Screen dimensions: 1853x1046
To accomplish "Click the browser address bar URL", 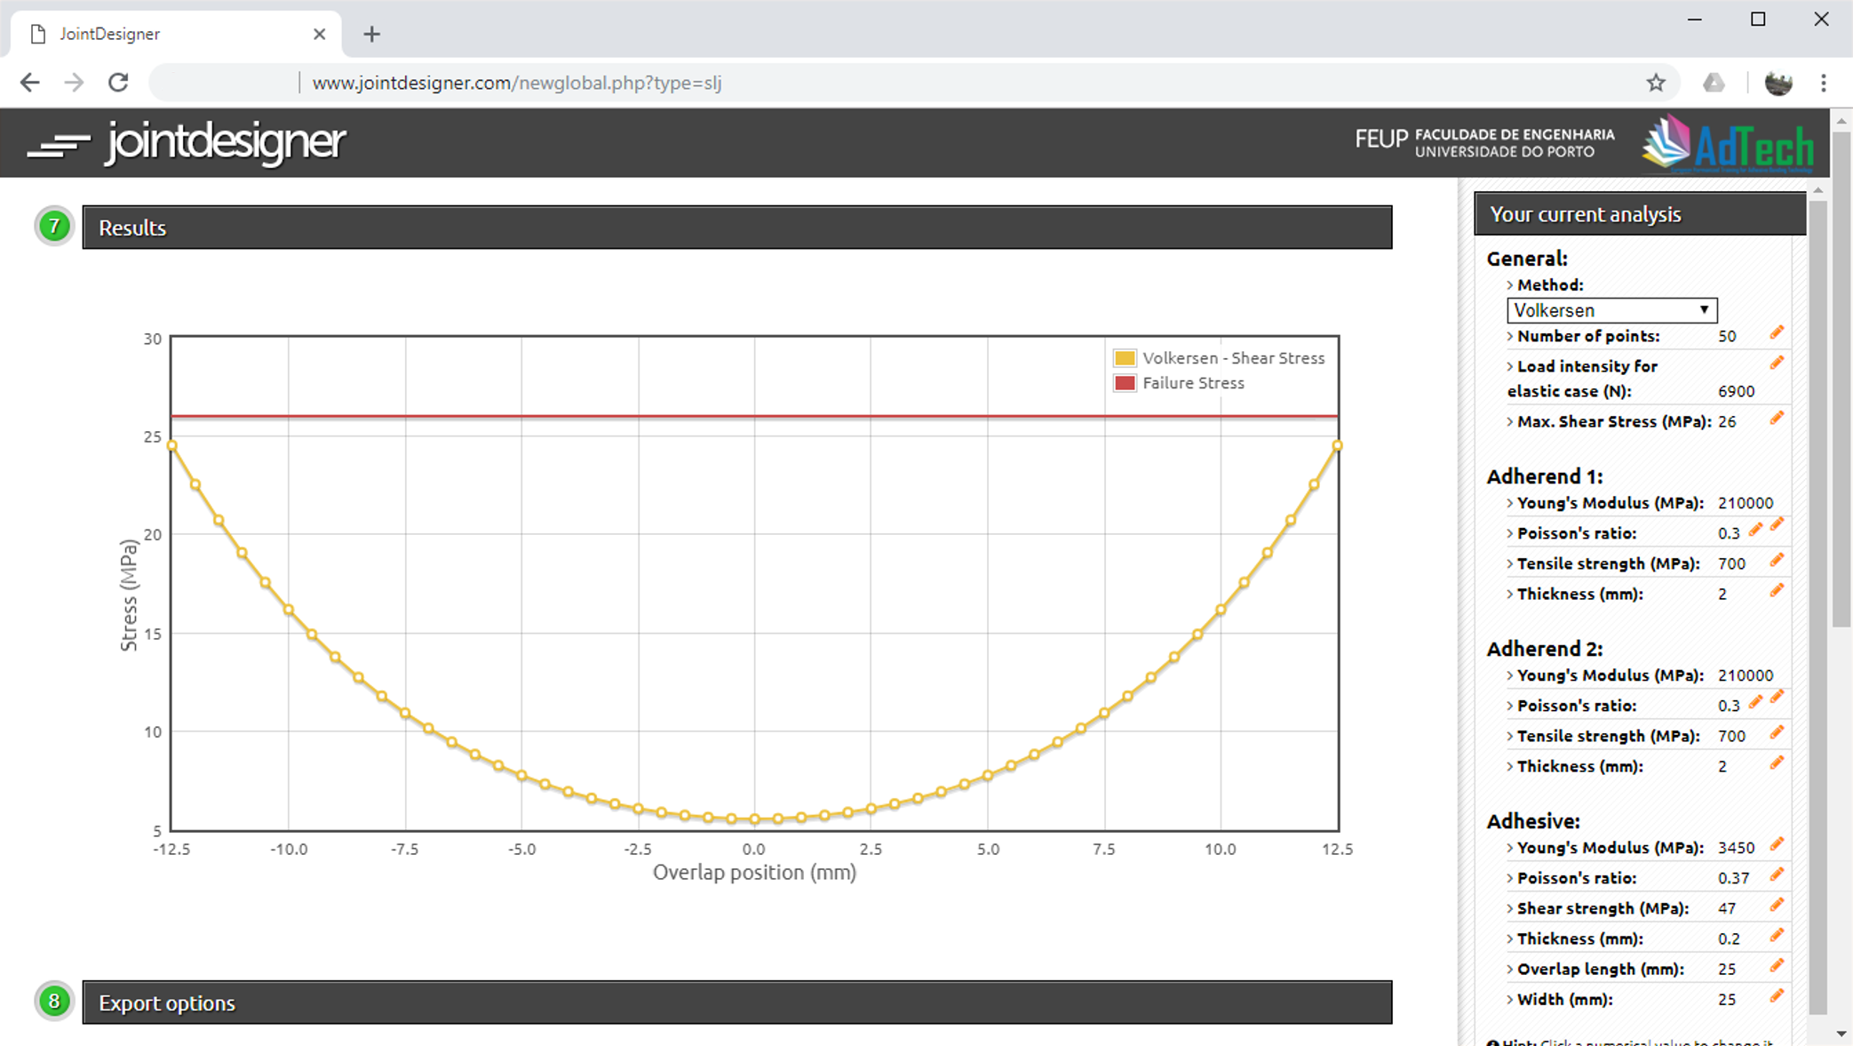I will click(516, 83).
